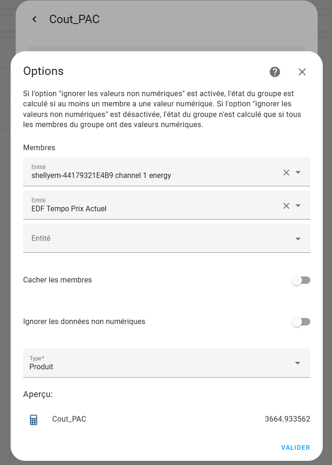Open the empty Entité dropdown arrow
Image resolution: width=332 pixels, height=465 pixels.
tap(298, 239)
